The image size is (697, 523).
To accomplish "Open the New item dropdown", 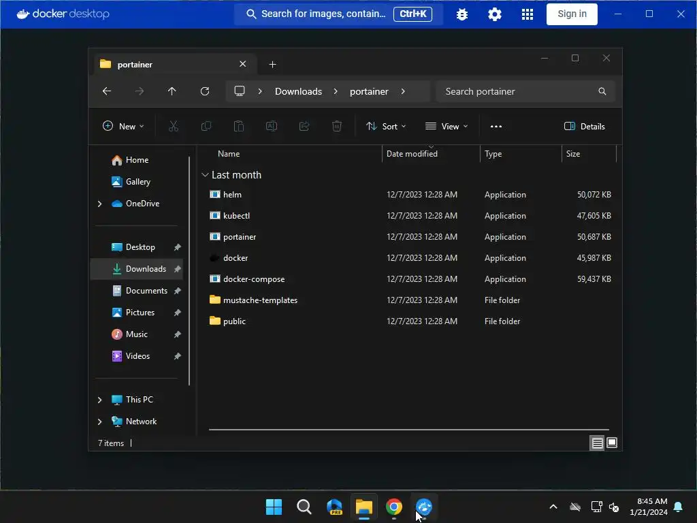I will (123, 126).
